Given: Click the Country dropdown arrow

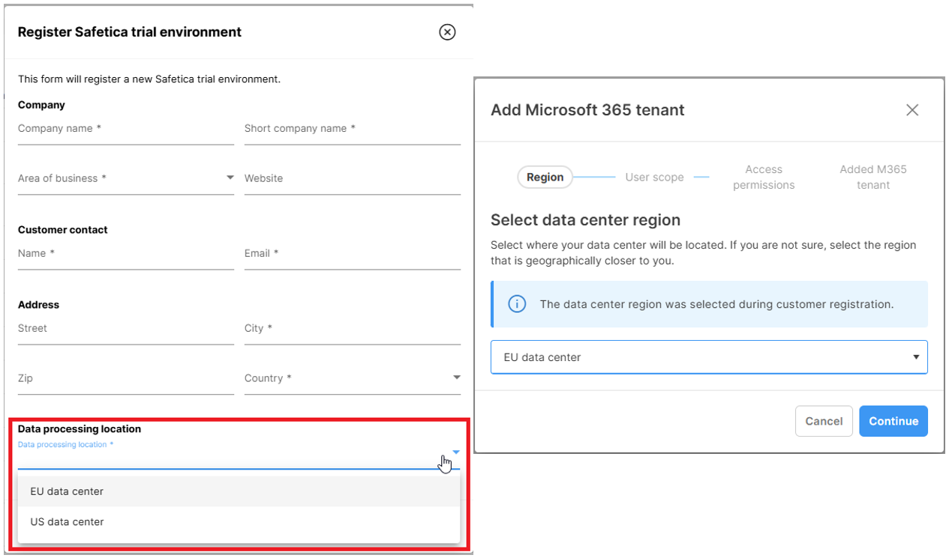Looking at the screenshot, I should (456, 378).
